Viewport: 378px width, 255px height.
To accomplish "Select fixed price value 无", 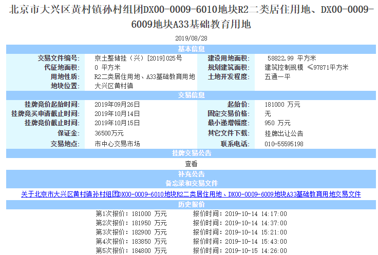I will [268, 114].
